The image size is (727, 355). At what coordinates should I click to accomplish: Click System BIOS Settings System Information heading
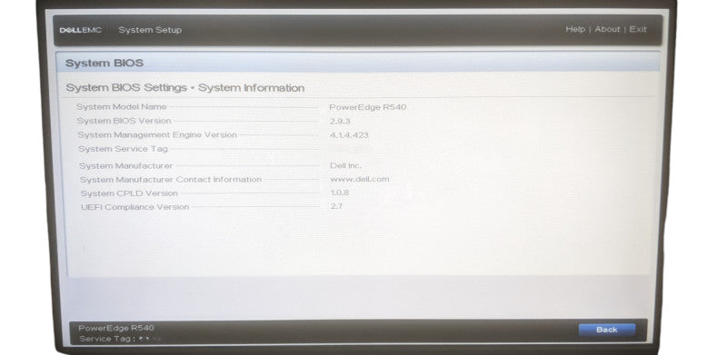click(x=185, y=87)
